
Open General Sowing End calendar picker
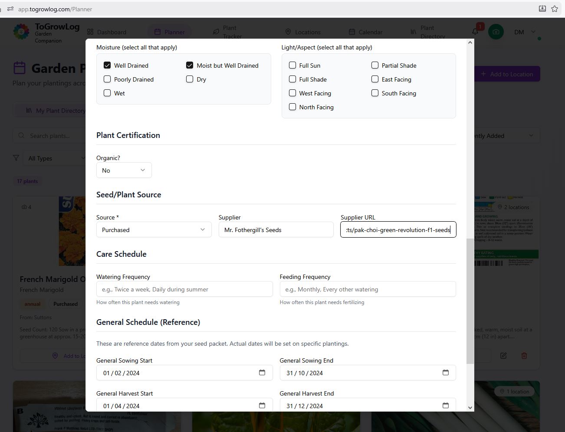(445, 373)
